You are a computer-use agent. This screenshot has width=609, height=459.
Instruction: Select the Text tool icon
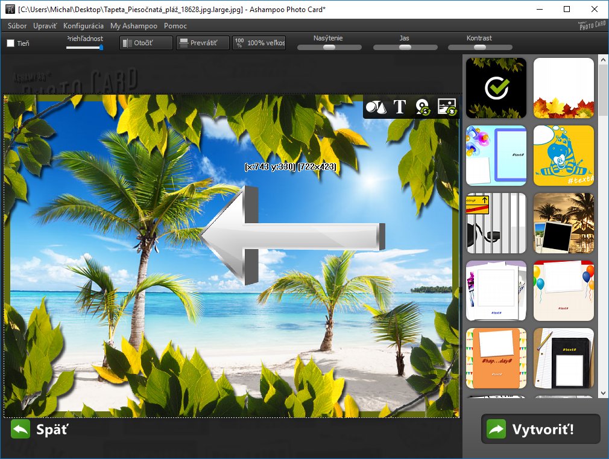coord(400,107)
